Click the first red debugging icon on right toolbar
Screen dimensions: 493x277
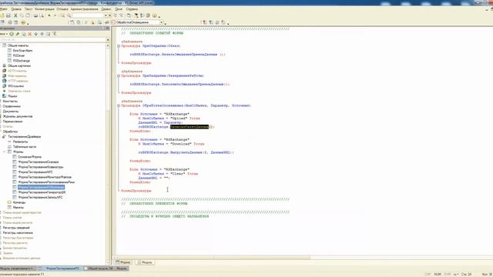[205, 22]
